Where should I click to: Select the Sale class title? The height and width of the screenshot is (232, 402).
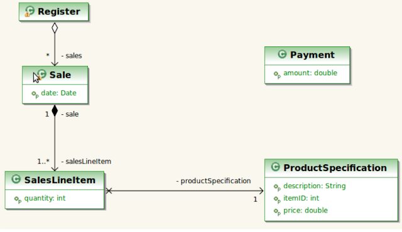60,75
